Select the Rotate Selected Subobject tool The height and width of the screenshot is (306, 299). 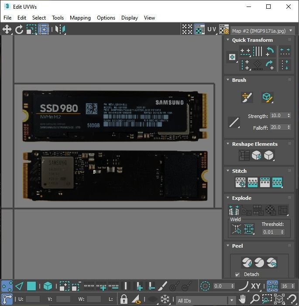tap(19, 30)
